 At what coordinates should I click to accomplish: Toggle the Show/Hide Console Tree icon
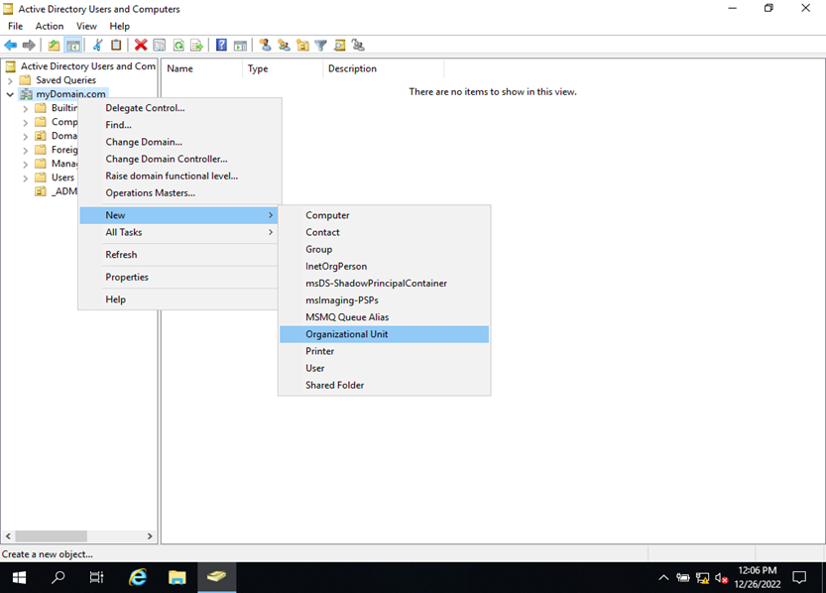72,46
